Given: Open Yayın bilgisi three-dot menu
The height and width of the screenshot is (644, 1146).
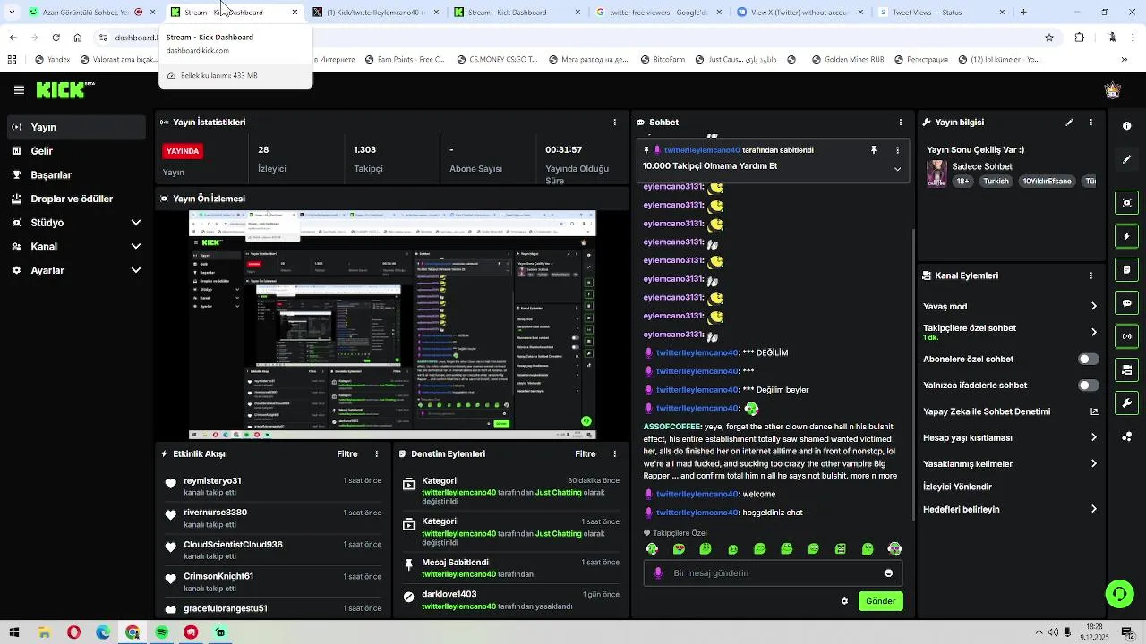Looking at the screenshot, I should coord(1090,123).
